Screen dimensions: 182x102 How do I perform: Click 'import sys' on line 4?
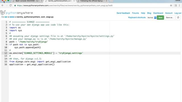(16, 30)
